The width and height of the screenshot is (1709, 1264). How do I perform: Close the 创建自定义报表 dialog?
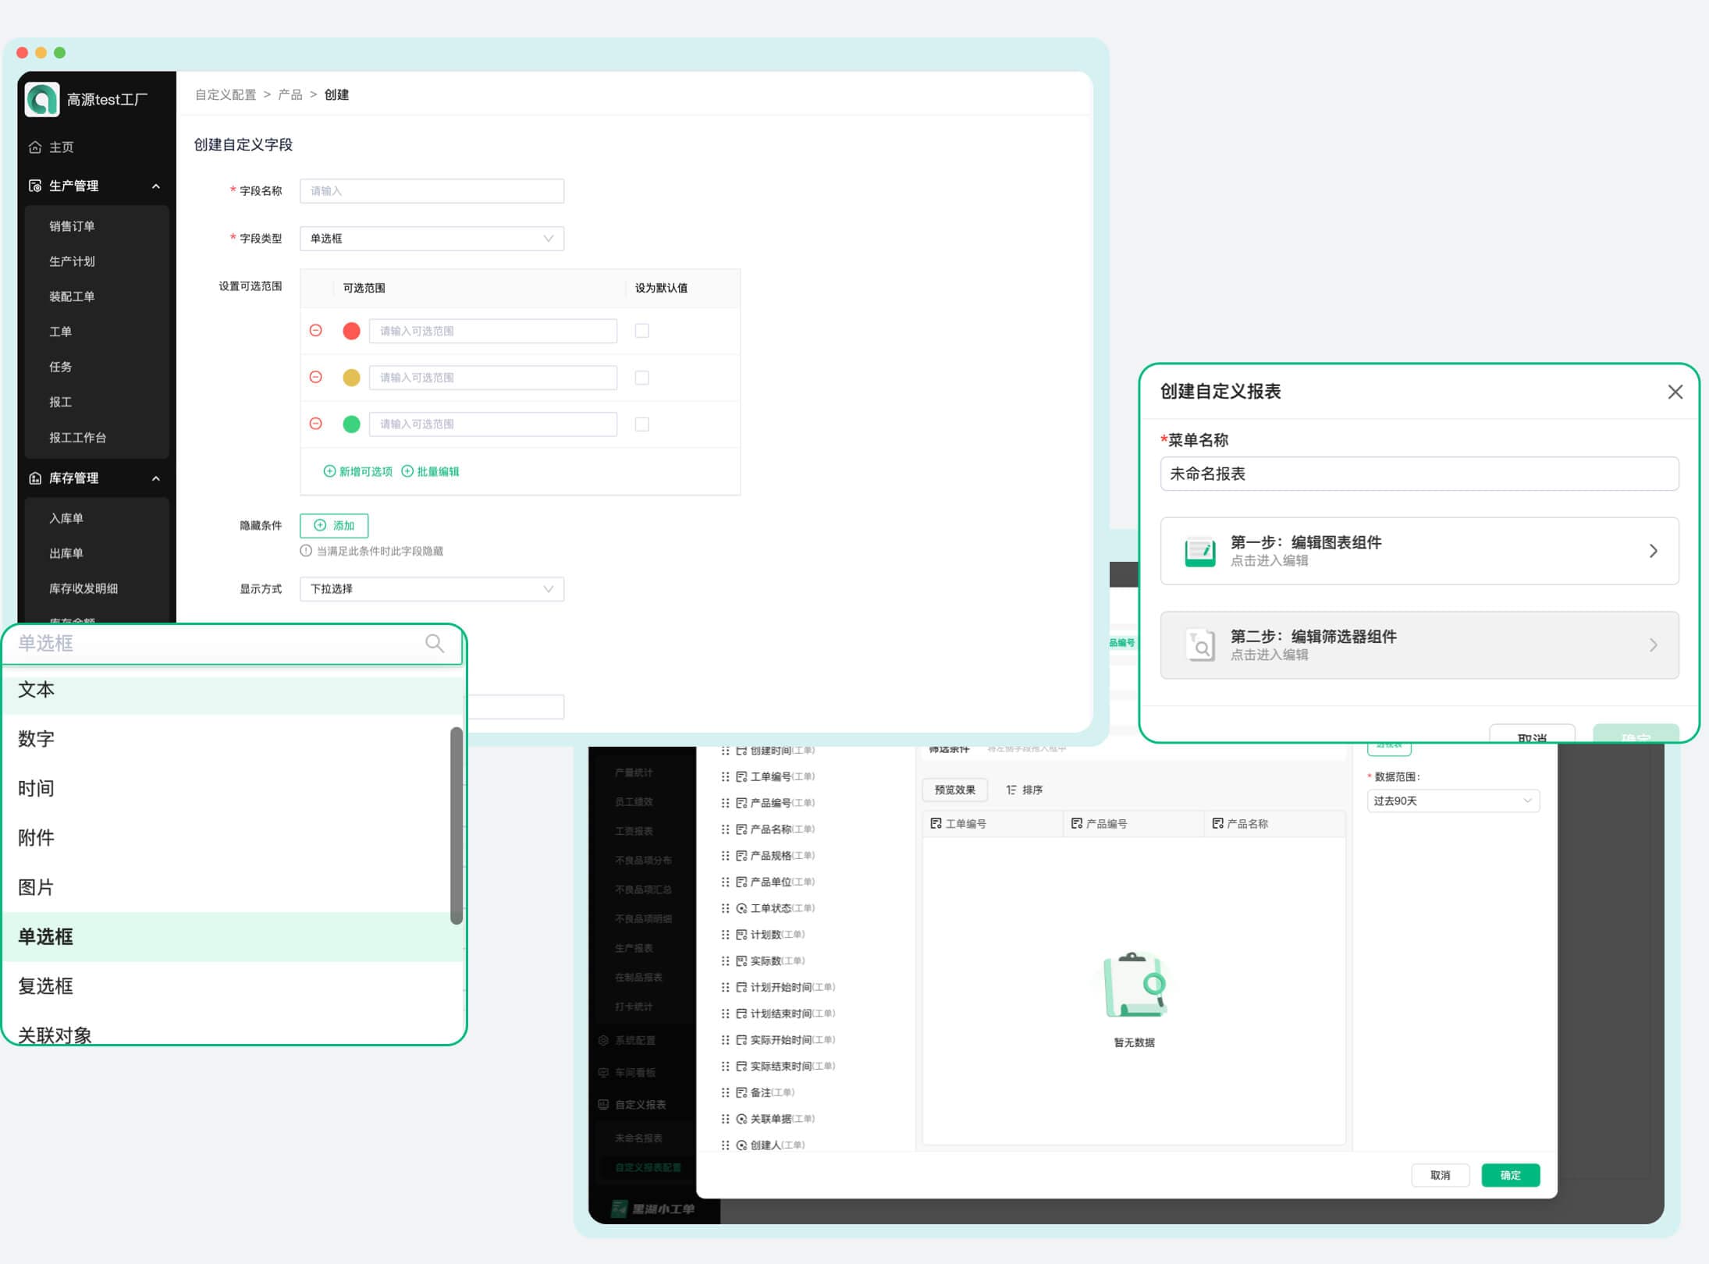click(1675, 392)
